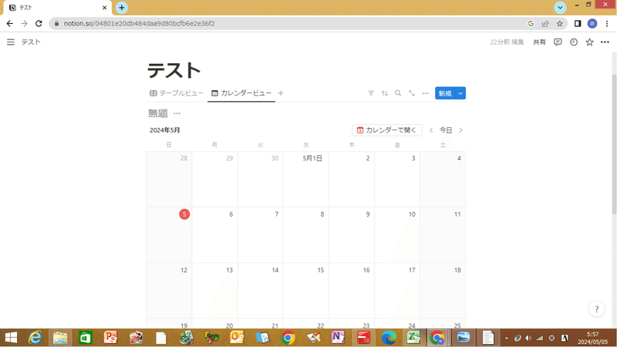Open a new browser tab

(x=122, y=8)
